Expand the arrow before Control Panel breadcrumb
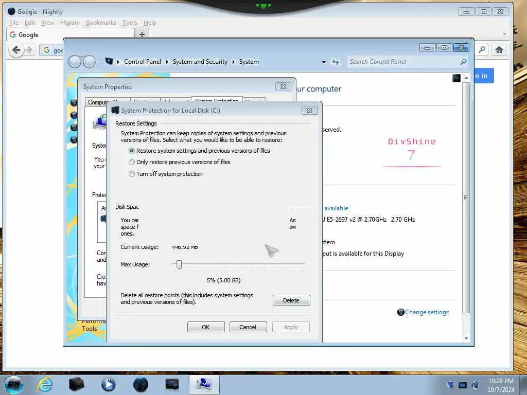 point(118,62)
